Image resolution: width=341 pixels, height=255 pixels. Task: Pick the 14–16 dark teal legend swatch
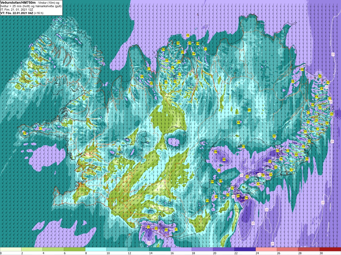point(160,249)
